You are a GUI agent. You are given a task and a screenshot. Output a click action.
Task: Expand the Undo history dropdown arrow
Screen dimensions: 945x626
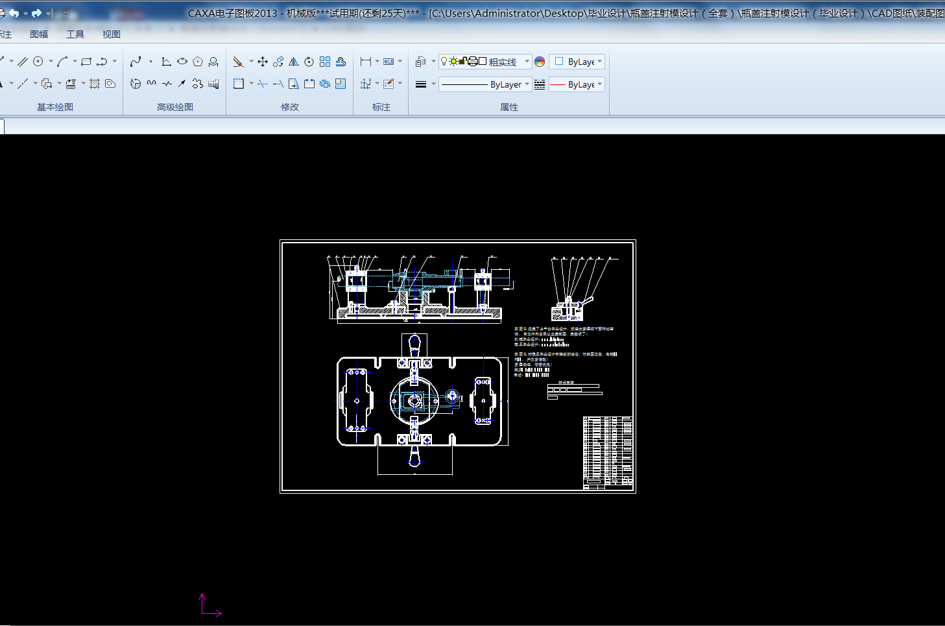pyautogui.click(x=25, y=13)
